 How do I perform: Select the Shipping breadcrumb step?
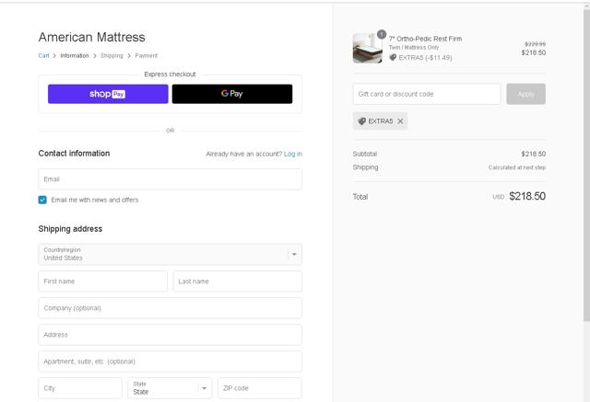[112, 55]
